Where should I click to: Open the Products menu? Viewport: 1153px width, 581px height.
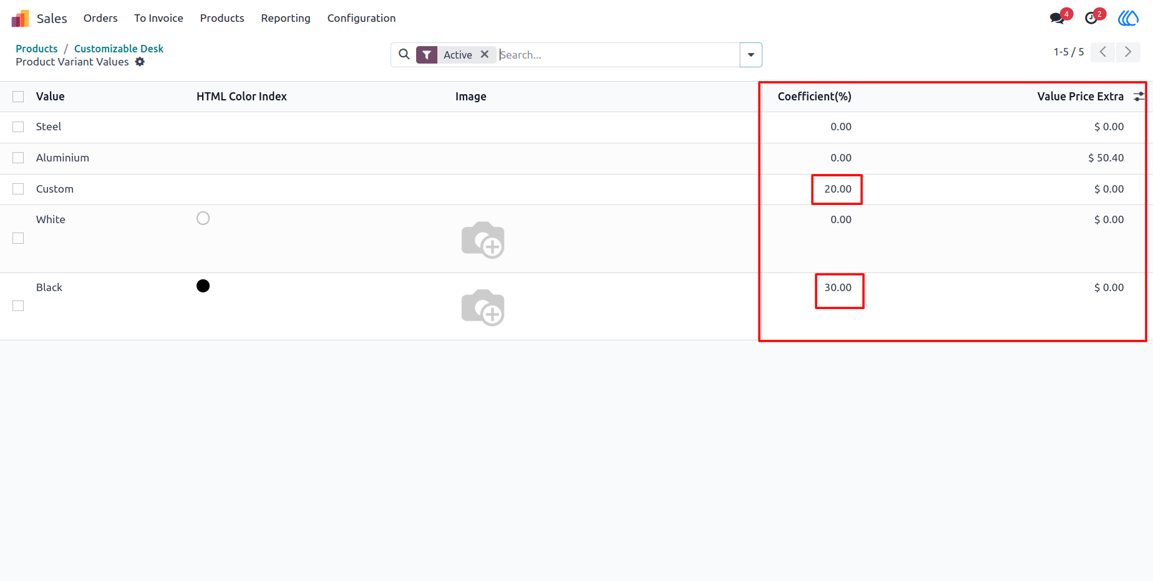point(222,18)
